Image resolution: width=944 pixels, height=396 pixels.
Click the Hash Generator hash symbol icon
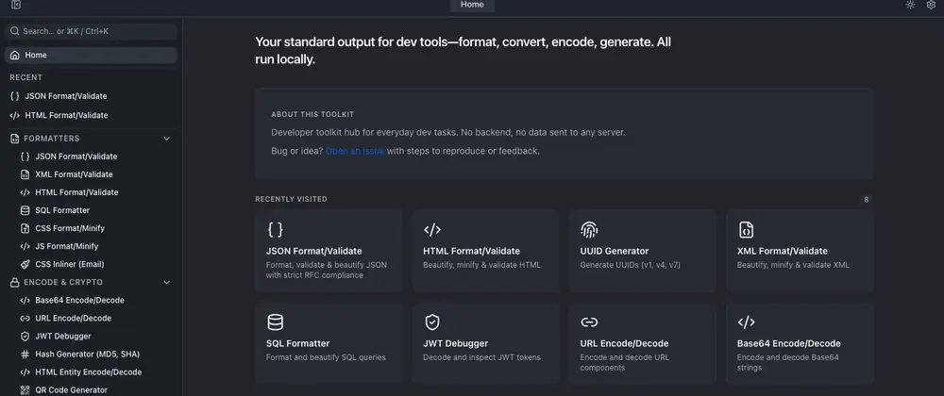pos(25,355)
